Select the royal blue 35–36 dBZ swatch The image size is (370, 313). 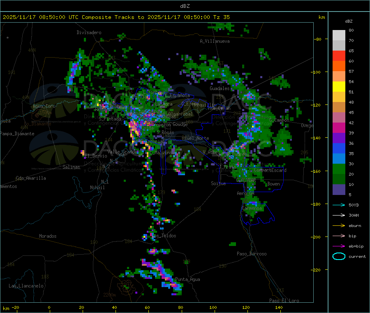click(x=339, y=148)
